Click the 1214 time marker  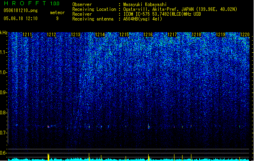click(x=100, y=35)
